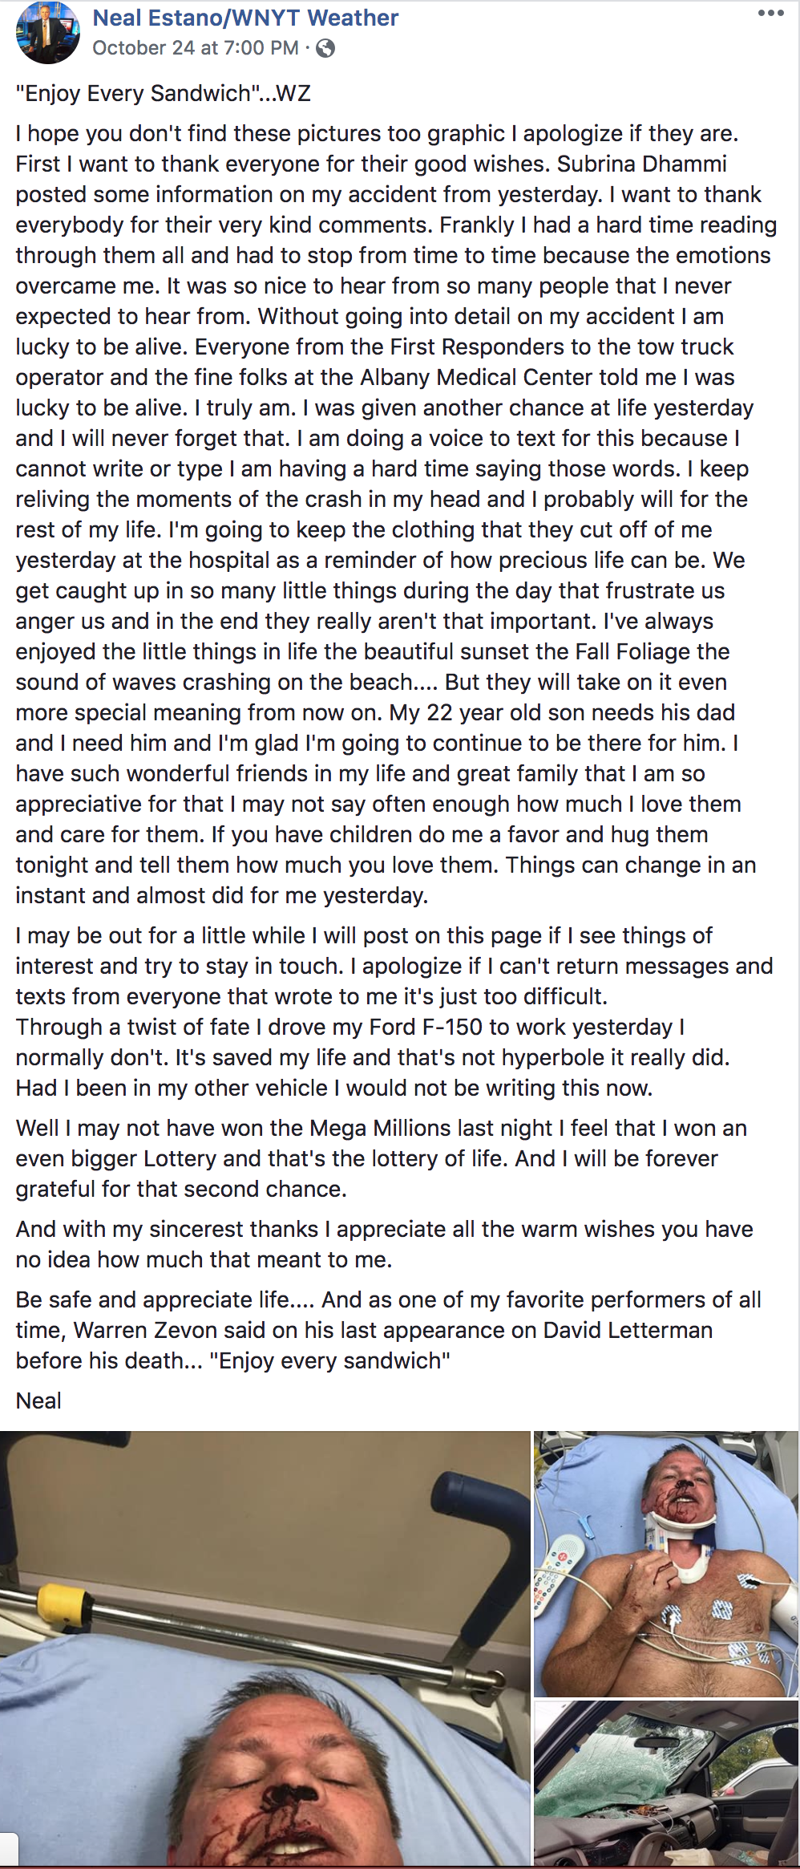Open the large hospital bed close-up photo

click(x=265, y=1651)
